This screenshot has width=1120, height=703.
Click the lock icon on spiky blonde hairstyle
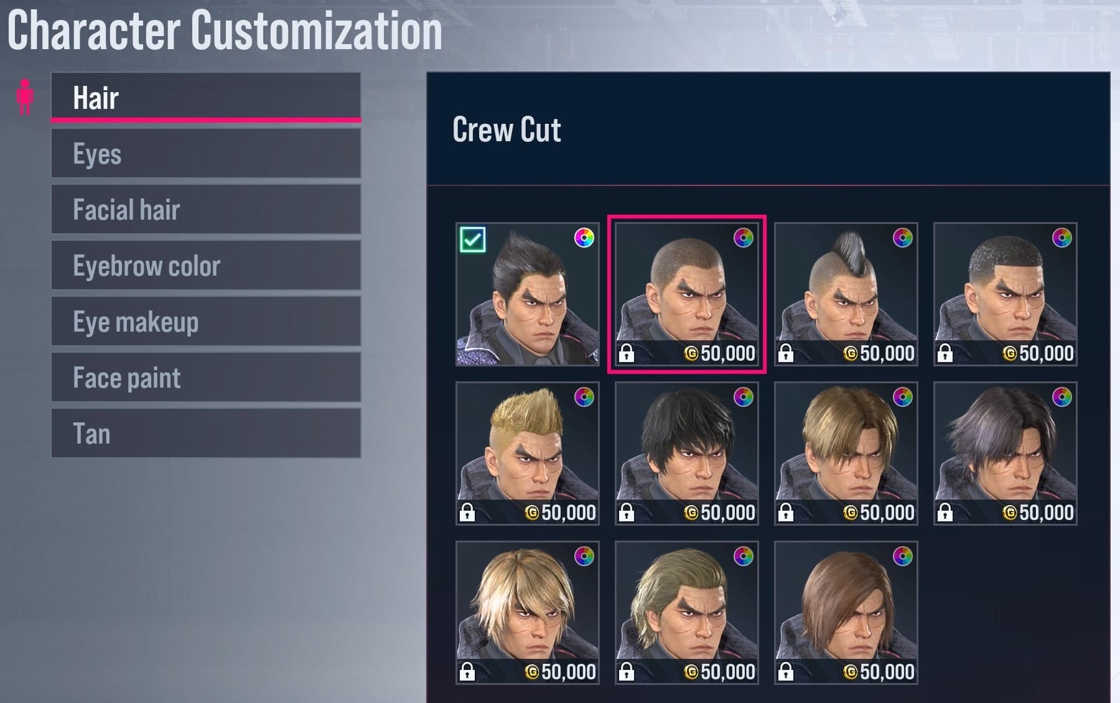click(467, 513)
